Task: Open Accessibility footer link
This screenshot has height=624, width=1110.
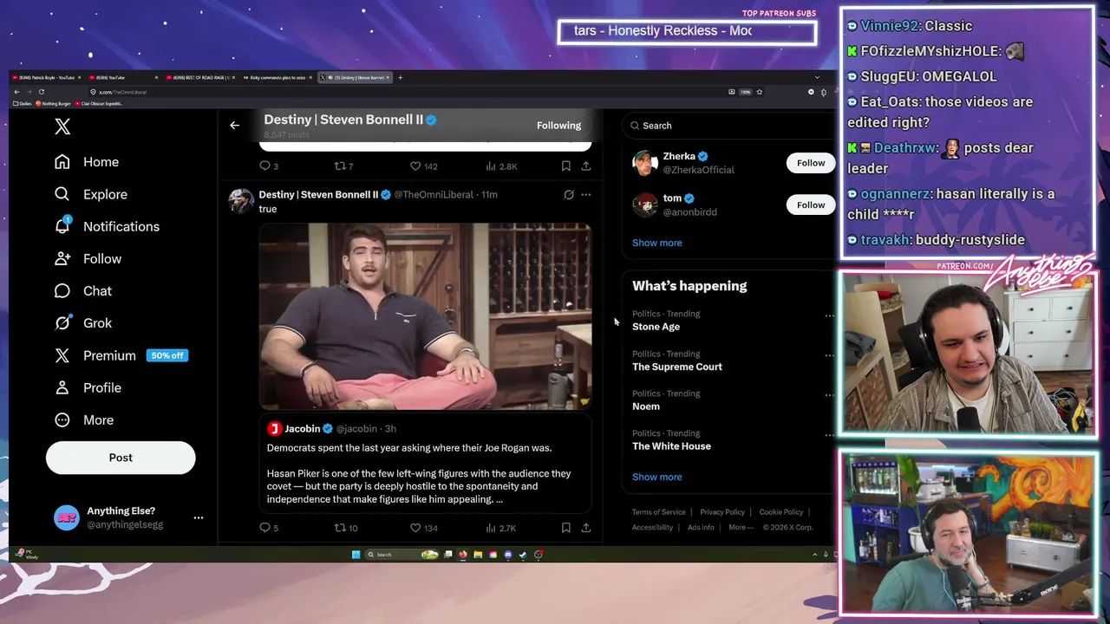Action: (x=652, y=527)
